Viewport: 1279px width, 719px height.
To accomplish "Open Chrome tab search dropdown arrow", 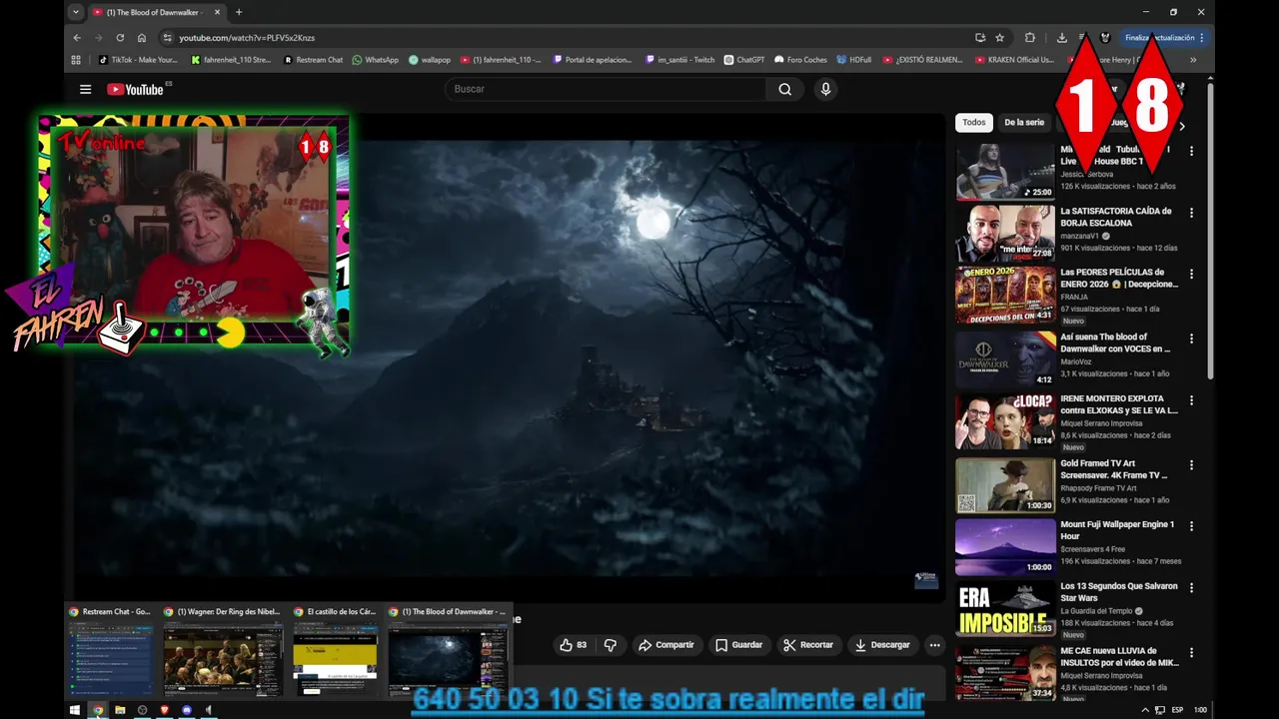I will pyautogui.click(x=75, y=12).
